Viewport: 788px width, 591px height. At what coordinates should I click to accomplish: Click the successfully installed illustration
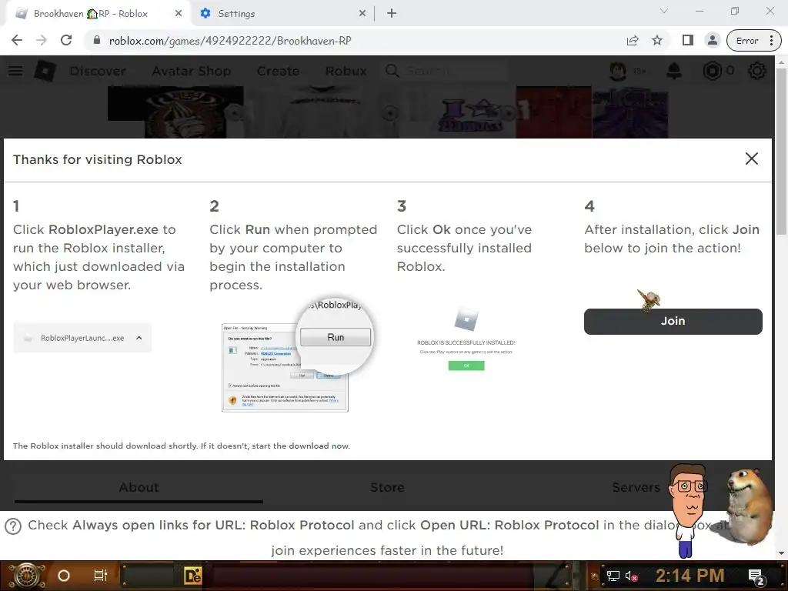pyautogui.click(x=466, y=339)
